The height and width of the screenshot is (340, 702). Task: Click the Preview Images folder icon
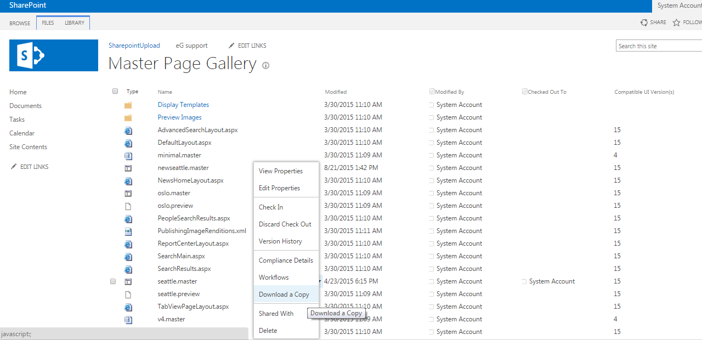click(x=128, y=117)
